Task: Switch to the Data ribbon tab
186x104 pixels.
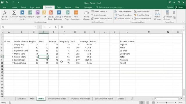Action: click(x=59, y=7)
